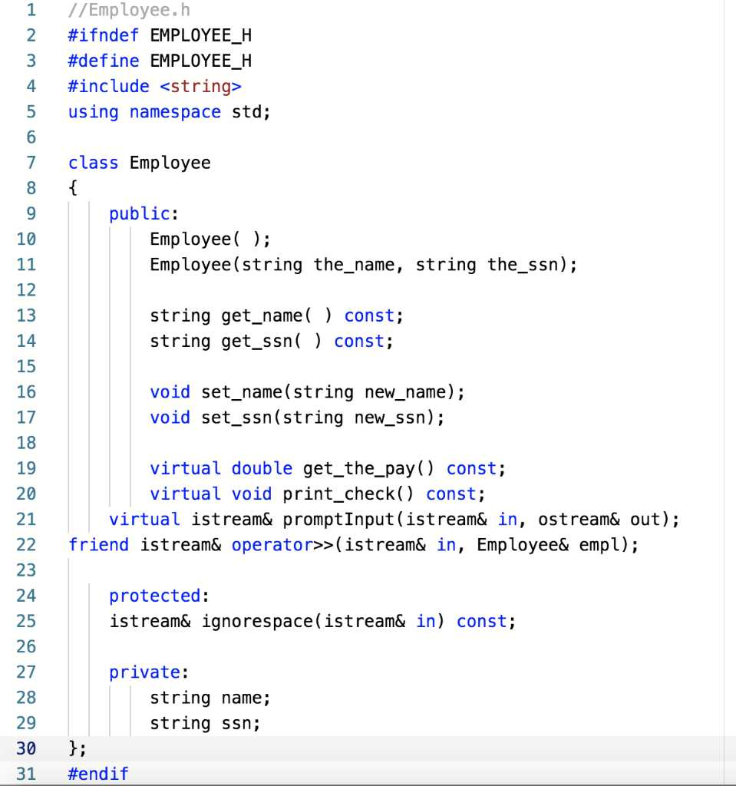Click get_ssn on line 14
This screenshot has width=736, height=786.
(x=256, y=342)
